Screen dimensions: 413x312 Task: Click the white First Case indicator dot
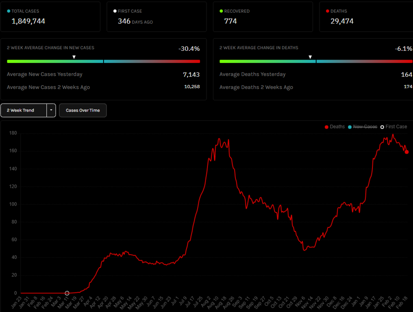tap(115, 11)
